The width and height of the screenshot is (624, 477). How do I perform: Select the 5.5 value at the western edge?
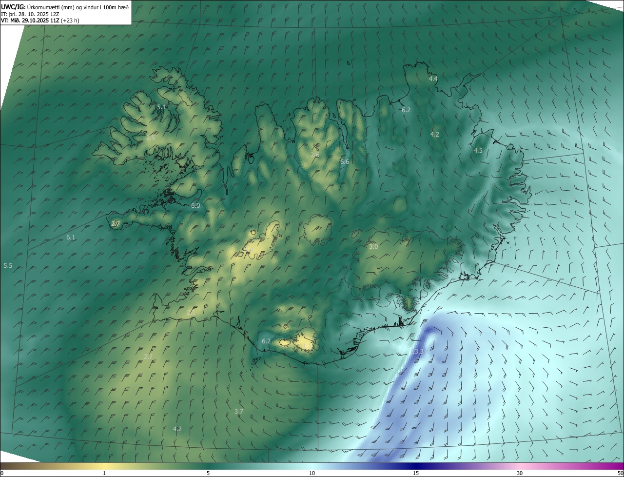(x=8, y=266)
